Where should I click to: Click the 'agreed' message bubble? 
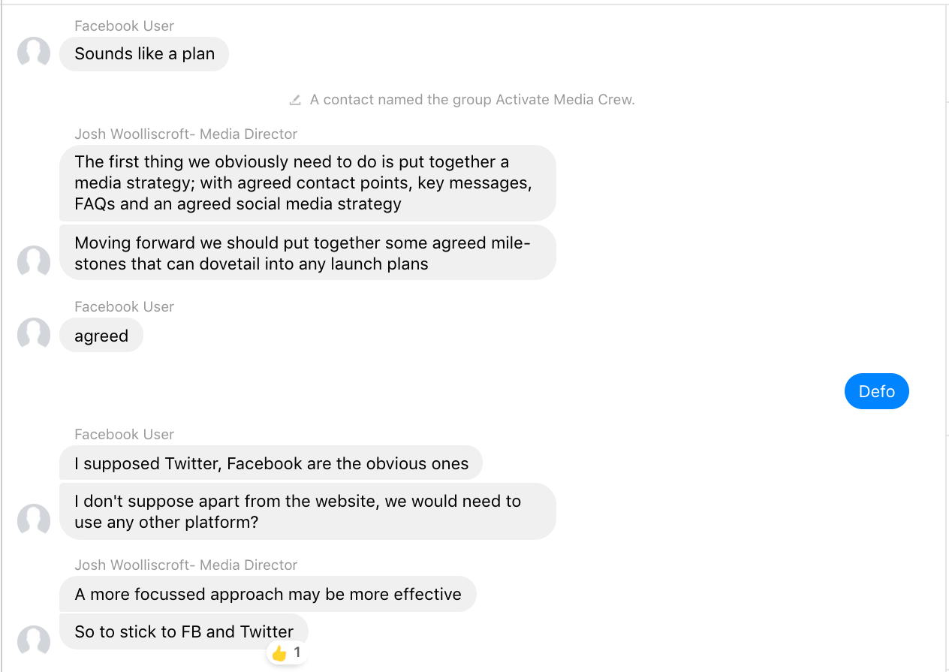pos(101,336)
